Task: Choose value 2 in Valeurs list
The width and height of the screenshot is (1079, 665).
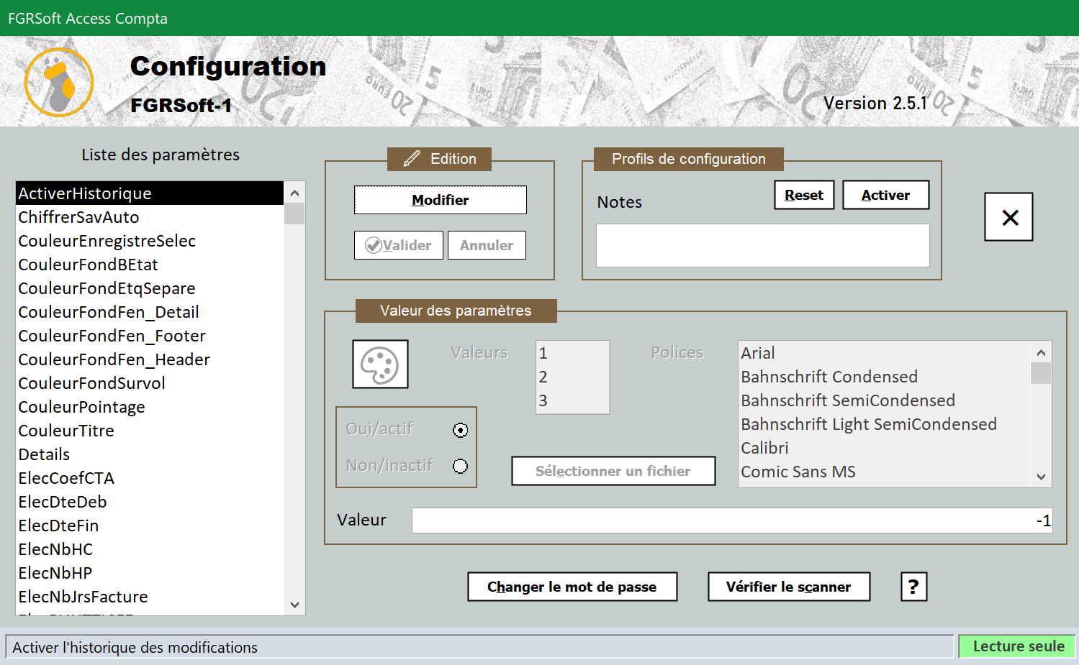Action: (x=572, y=377)
